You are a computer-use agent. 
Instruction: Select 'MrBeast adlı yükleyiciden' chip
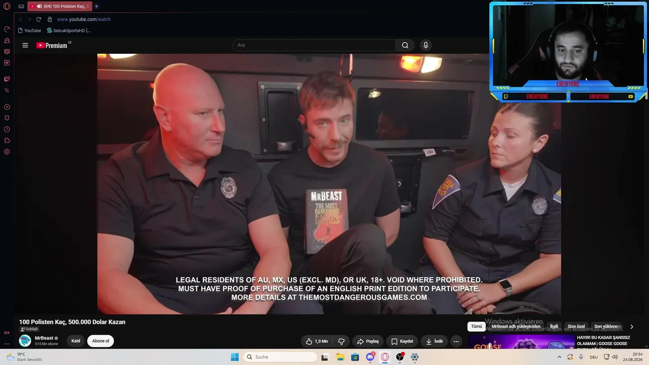516,326
